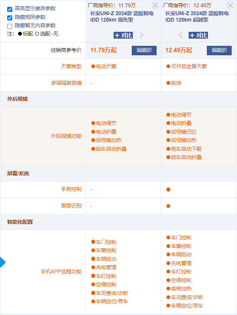Click the 天窗类型 parameter label
The height and width of the screenshot is (315, 237).
click(x=71, y=66)
